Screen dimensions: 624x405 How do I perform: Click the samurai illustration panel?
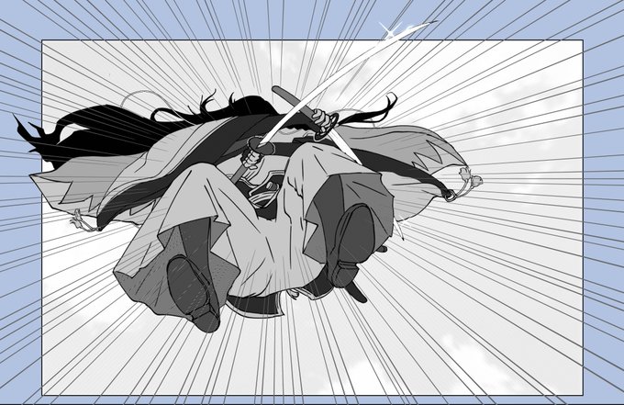point(312,218)
